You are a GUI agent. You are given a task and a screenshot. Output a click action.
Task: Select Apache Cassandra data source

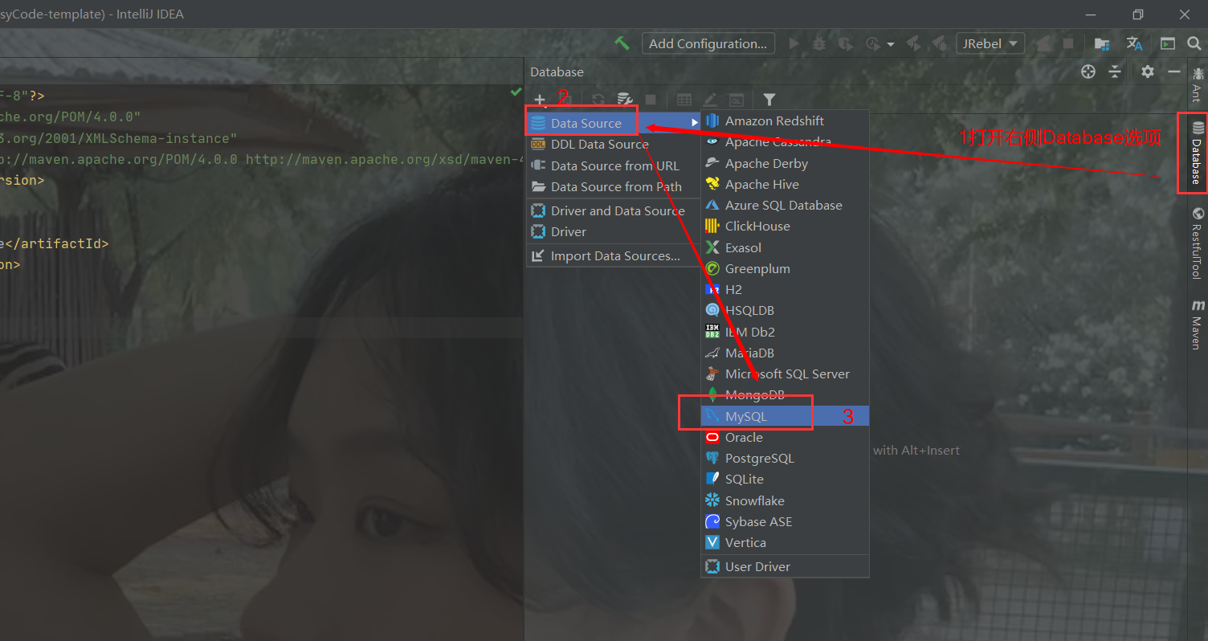pyautogui.click(x=785, y=141)
